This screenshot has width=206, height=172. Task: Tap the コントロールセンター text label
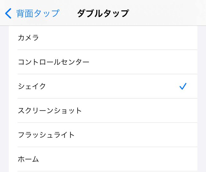(x=53, y=62)
